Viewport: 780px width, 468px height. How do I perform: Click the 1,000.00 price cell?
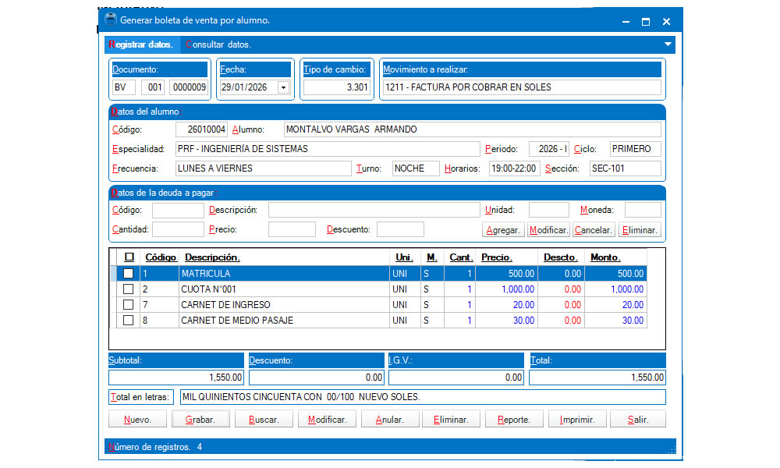pos(507,289)
